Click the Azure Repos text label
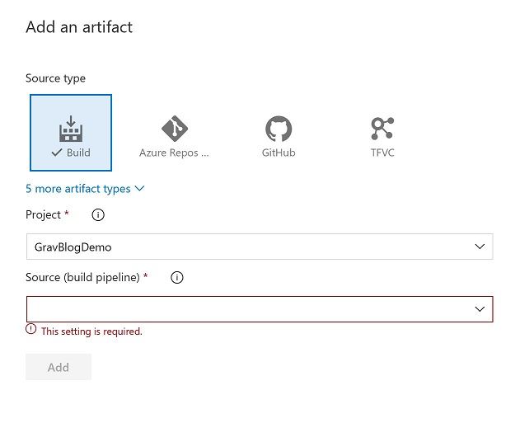 coord(174,153)
